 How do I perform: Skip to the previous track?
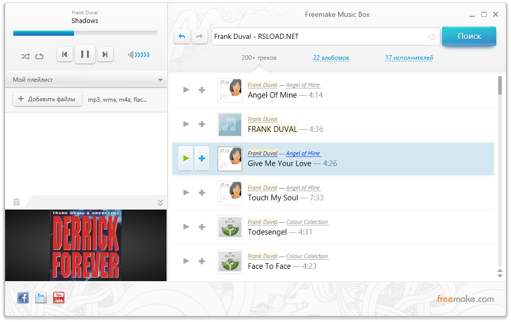[65, 54]
